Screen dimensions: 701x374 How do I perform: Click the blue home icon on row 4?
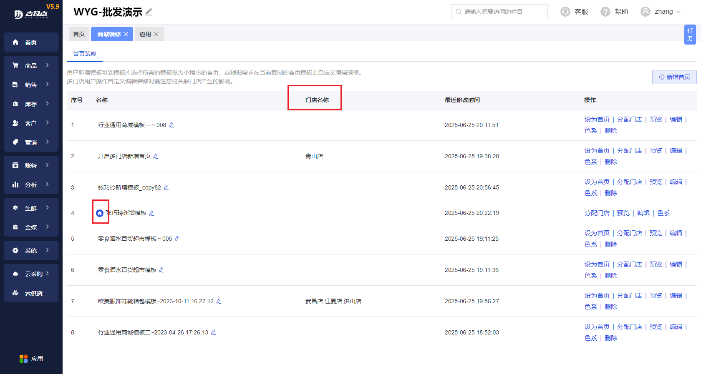pyautogui.click(x=100, y=213)
